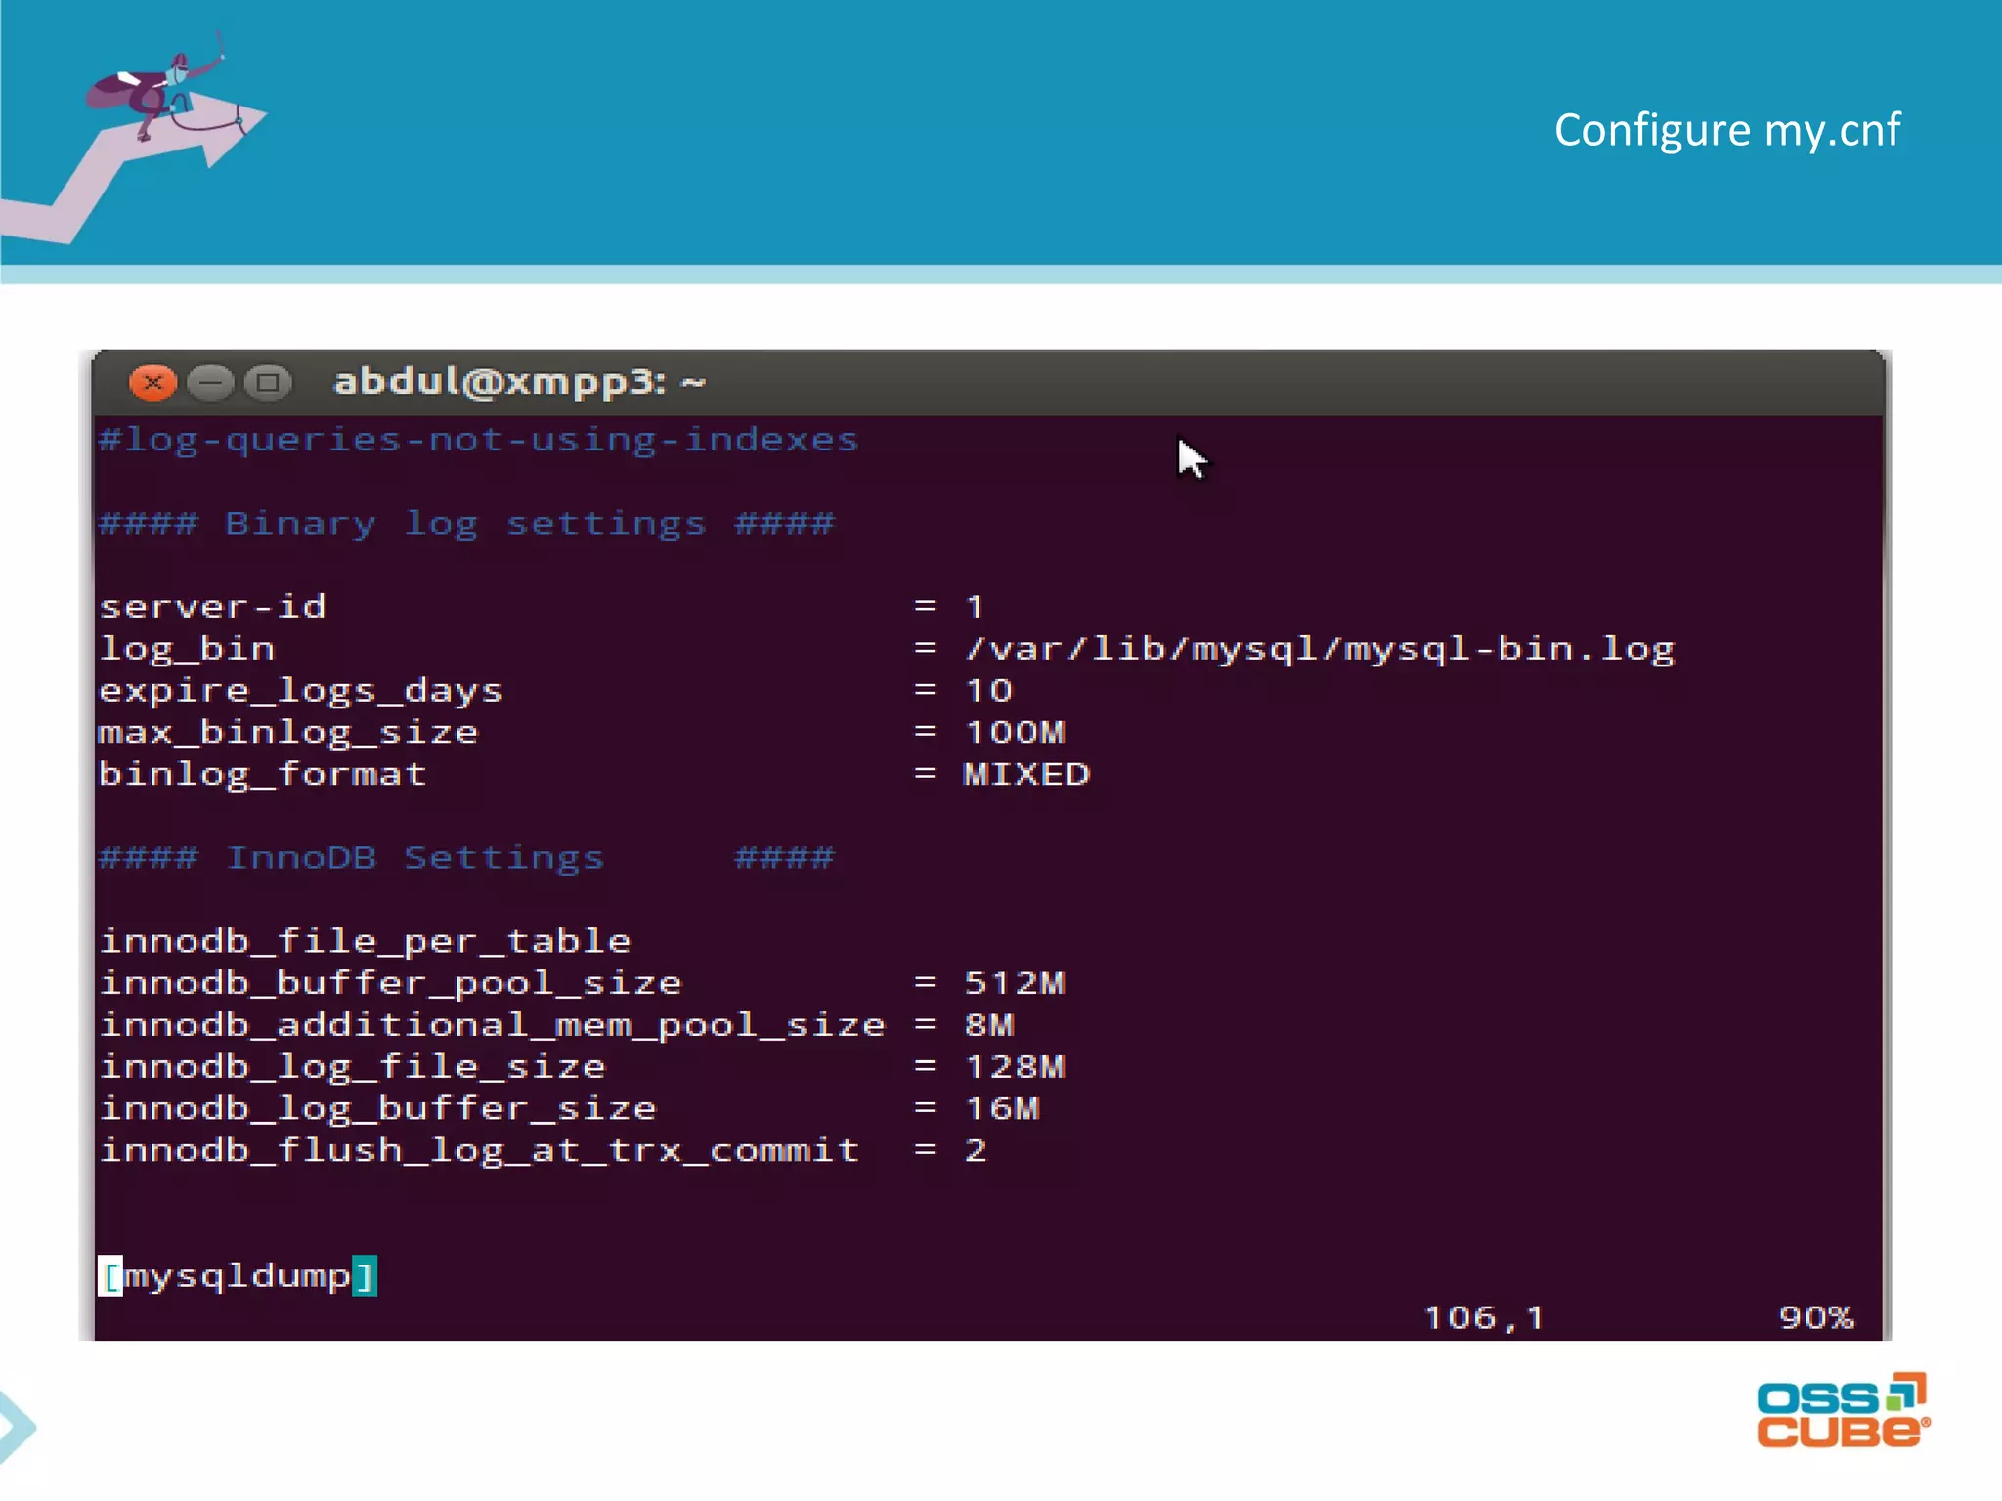Click the terminal title 'abdul@xmpp3: ~'
This screenshot has width=2002, height=1501.
[x=519, y=382]
